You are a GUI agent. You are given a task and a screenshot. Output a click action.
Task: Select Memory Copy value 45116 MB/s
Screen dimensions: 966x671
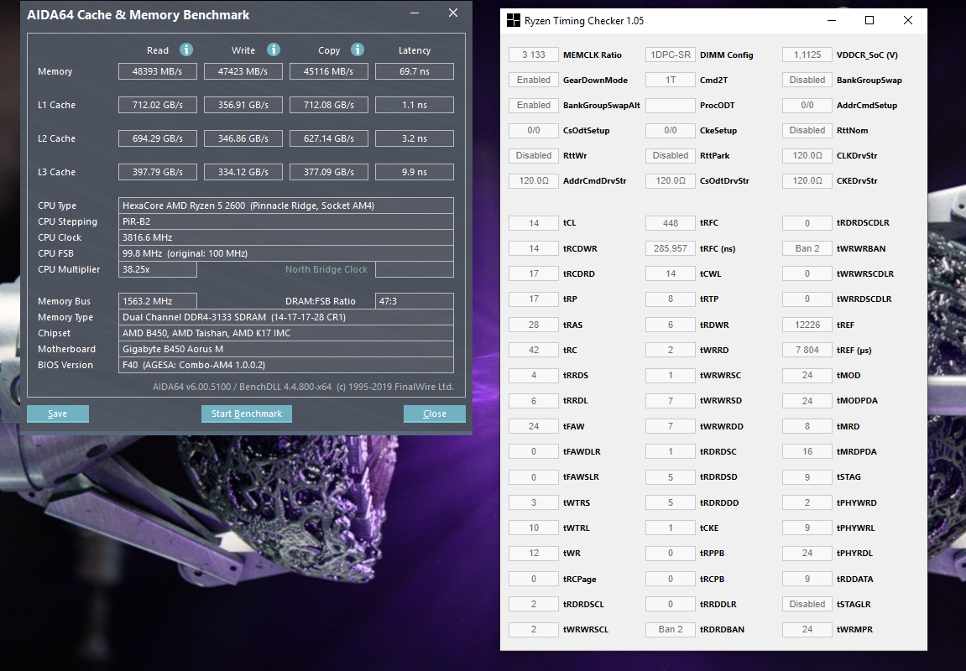point(328,71)
